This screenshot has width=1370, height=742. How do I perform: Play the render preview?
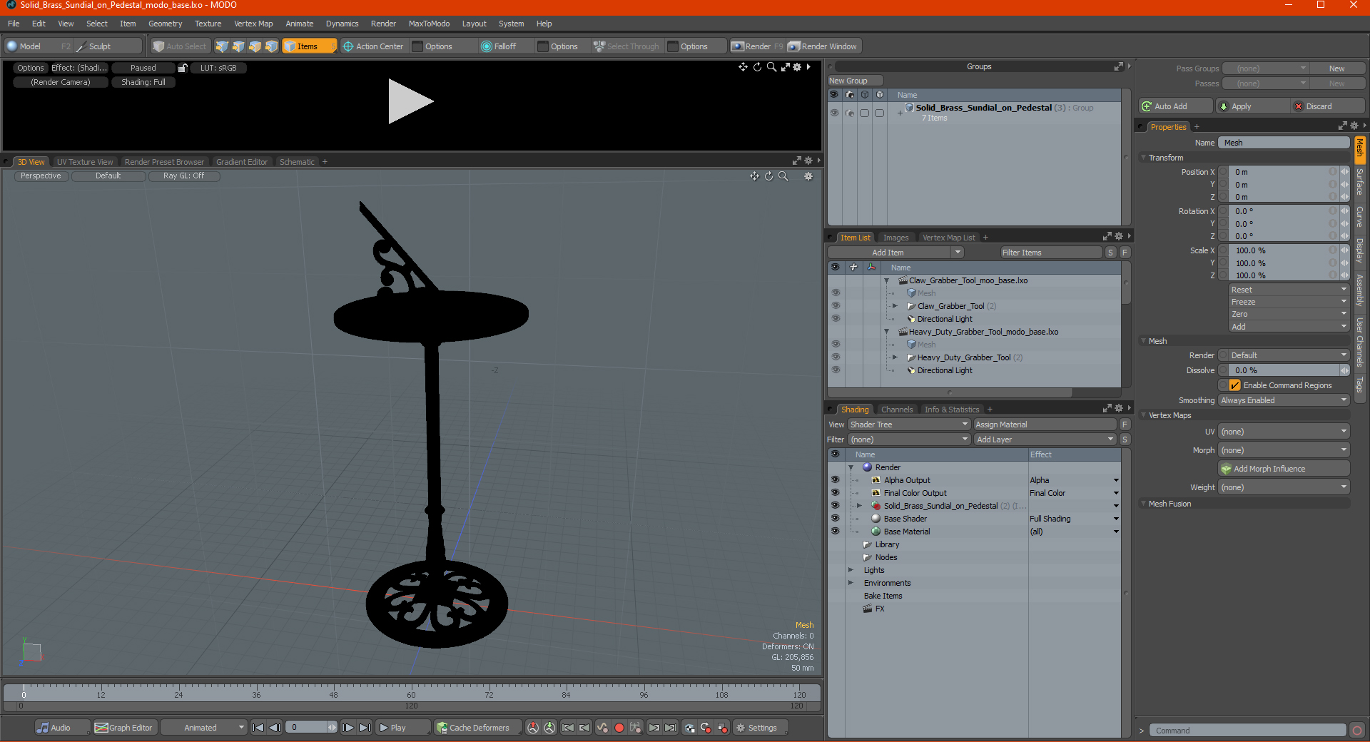410,102
